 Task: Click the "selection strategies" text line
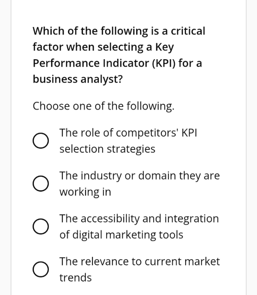[x=107, y=149]
